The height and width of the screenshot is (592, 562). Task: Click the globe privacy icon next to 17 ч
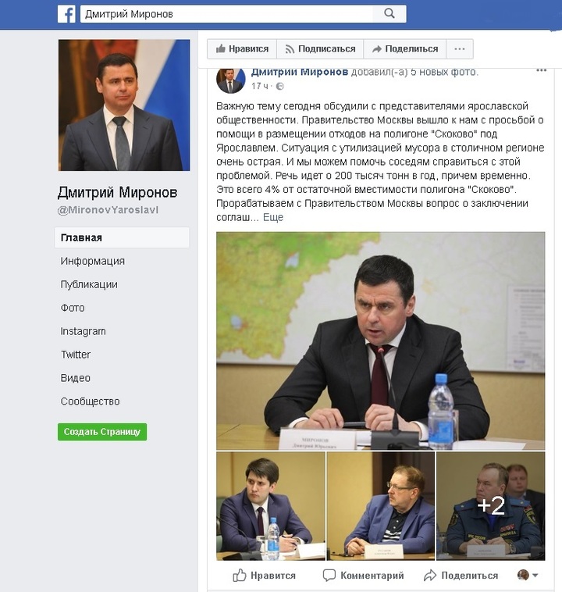pos(279,87)
